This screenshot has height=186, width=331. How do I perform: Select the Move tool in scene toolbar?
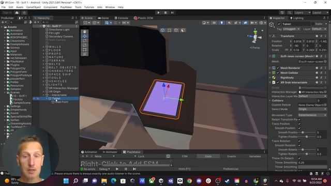(x=85, y=36)
